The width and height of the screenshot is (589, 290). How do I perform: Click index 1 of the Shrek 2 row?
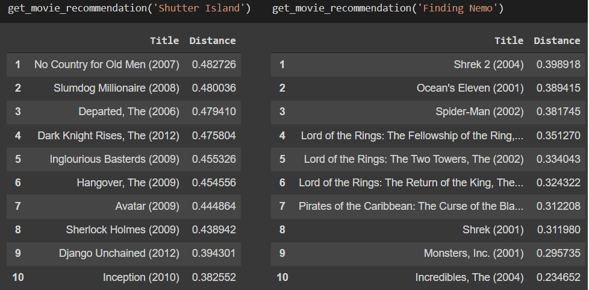pos(282,65)
